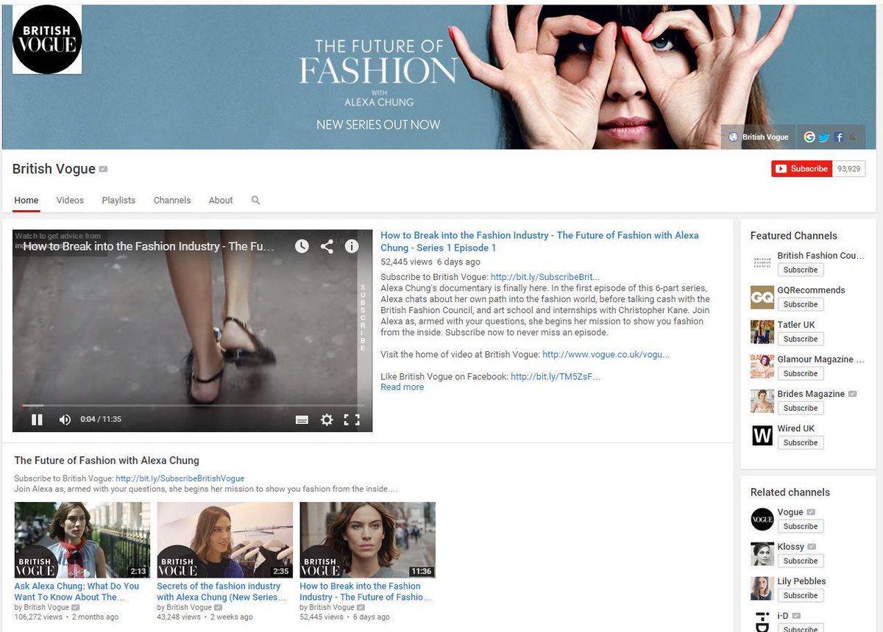
Task: Open Brides Magazine channel name link
Action: (x=811, y=394)
